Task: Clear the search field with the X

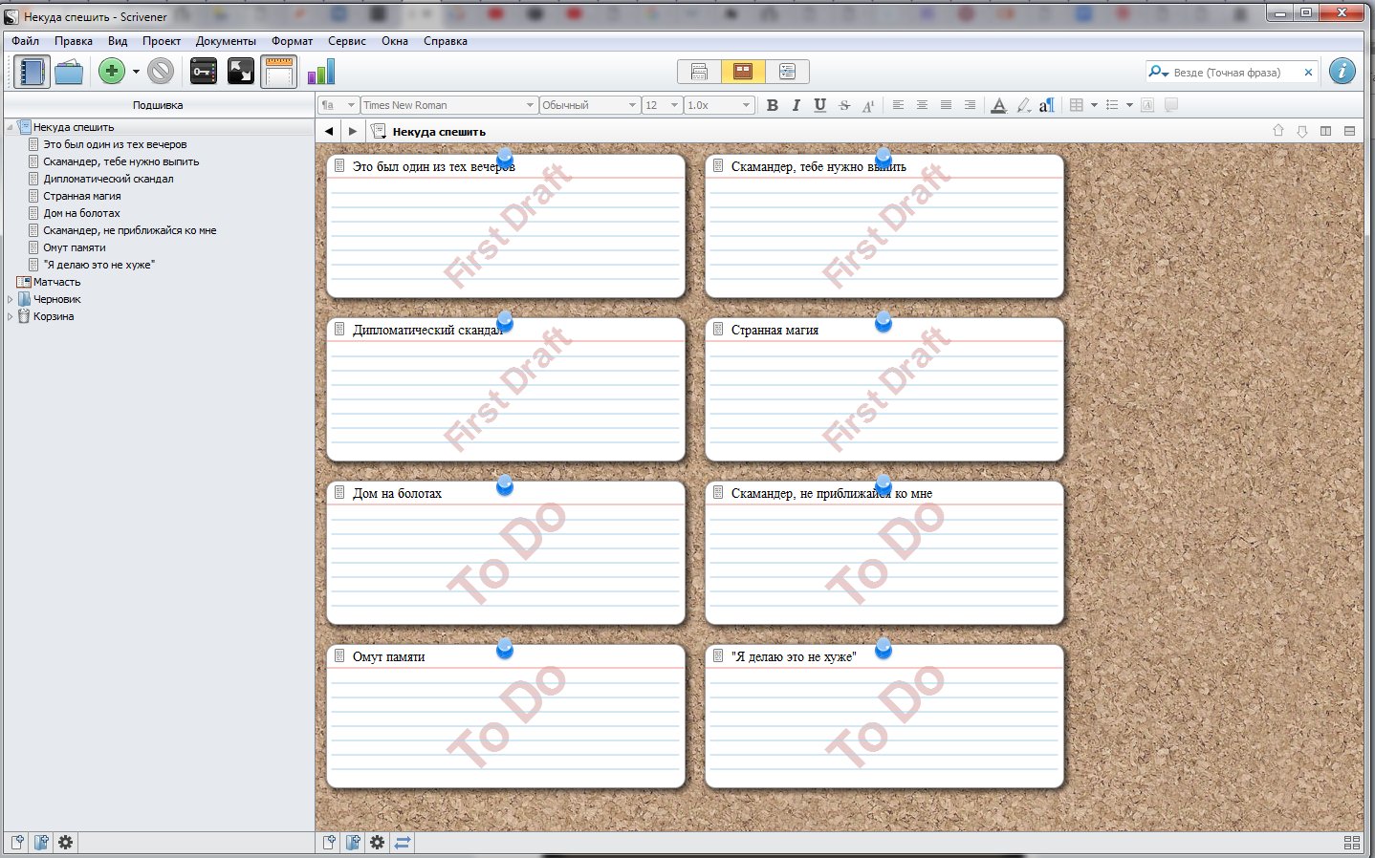Action: pos(1308,73)
